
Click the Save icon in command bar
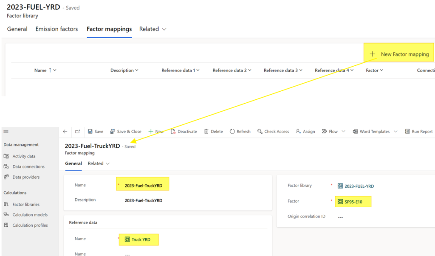(x=90, y=132)
